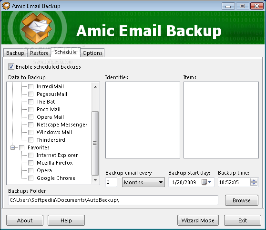
Task: Tick The Bat checkbox
Action: 31,102
